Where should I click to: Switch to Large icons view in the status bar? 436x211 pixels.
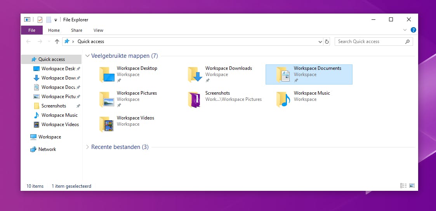tap(412, 186)
